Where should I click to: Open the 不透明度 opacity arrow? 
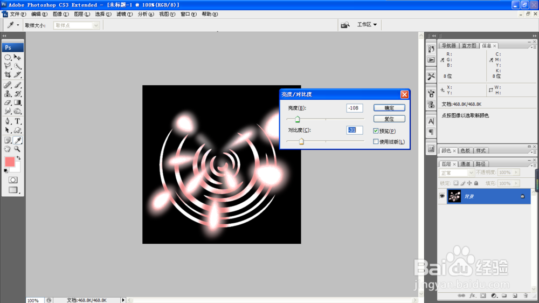[516, 173]
